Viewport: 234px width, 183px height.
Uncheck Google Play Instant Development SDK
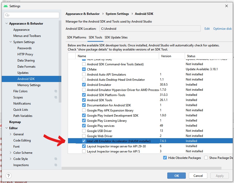[x=84, y=116]
